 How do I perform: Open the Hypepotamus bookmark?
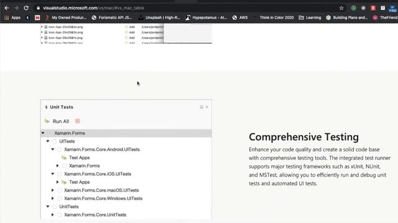point(206,18)
